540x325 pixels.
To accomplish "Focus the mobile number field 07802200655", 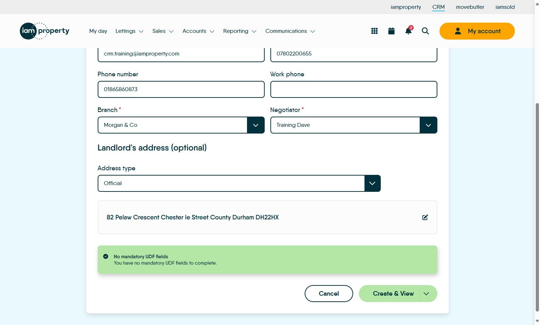I will pyautogui.click(x=354, y=54).
